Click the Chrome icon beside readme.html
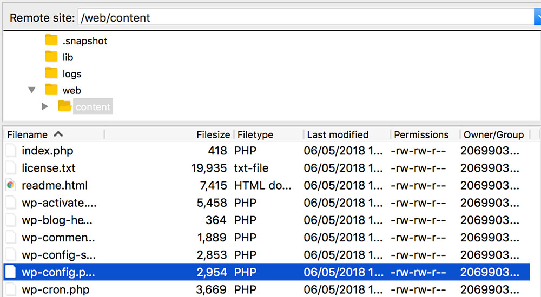The image size is (541, 297). pos(10,185)
